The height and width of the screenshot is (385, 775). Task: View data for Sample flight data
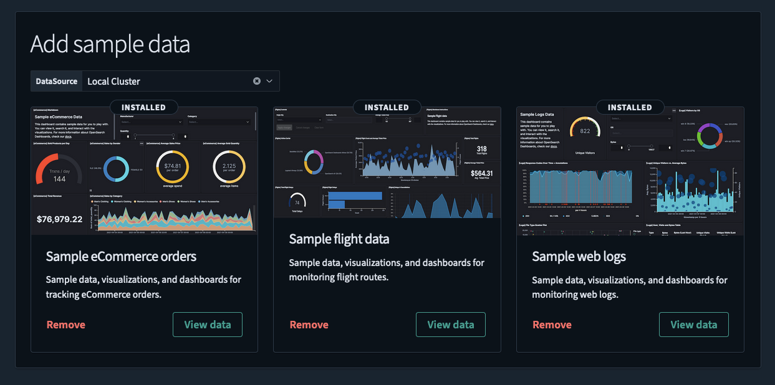(x=451, y=325)
